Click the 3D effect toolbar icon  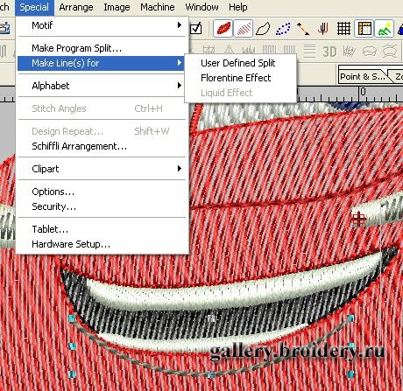329,52
